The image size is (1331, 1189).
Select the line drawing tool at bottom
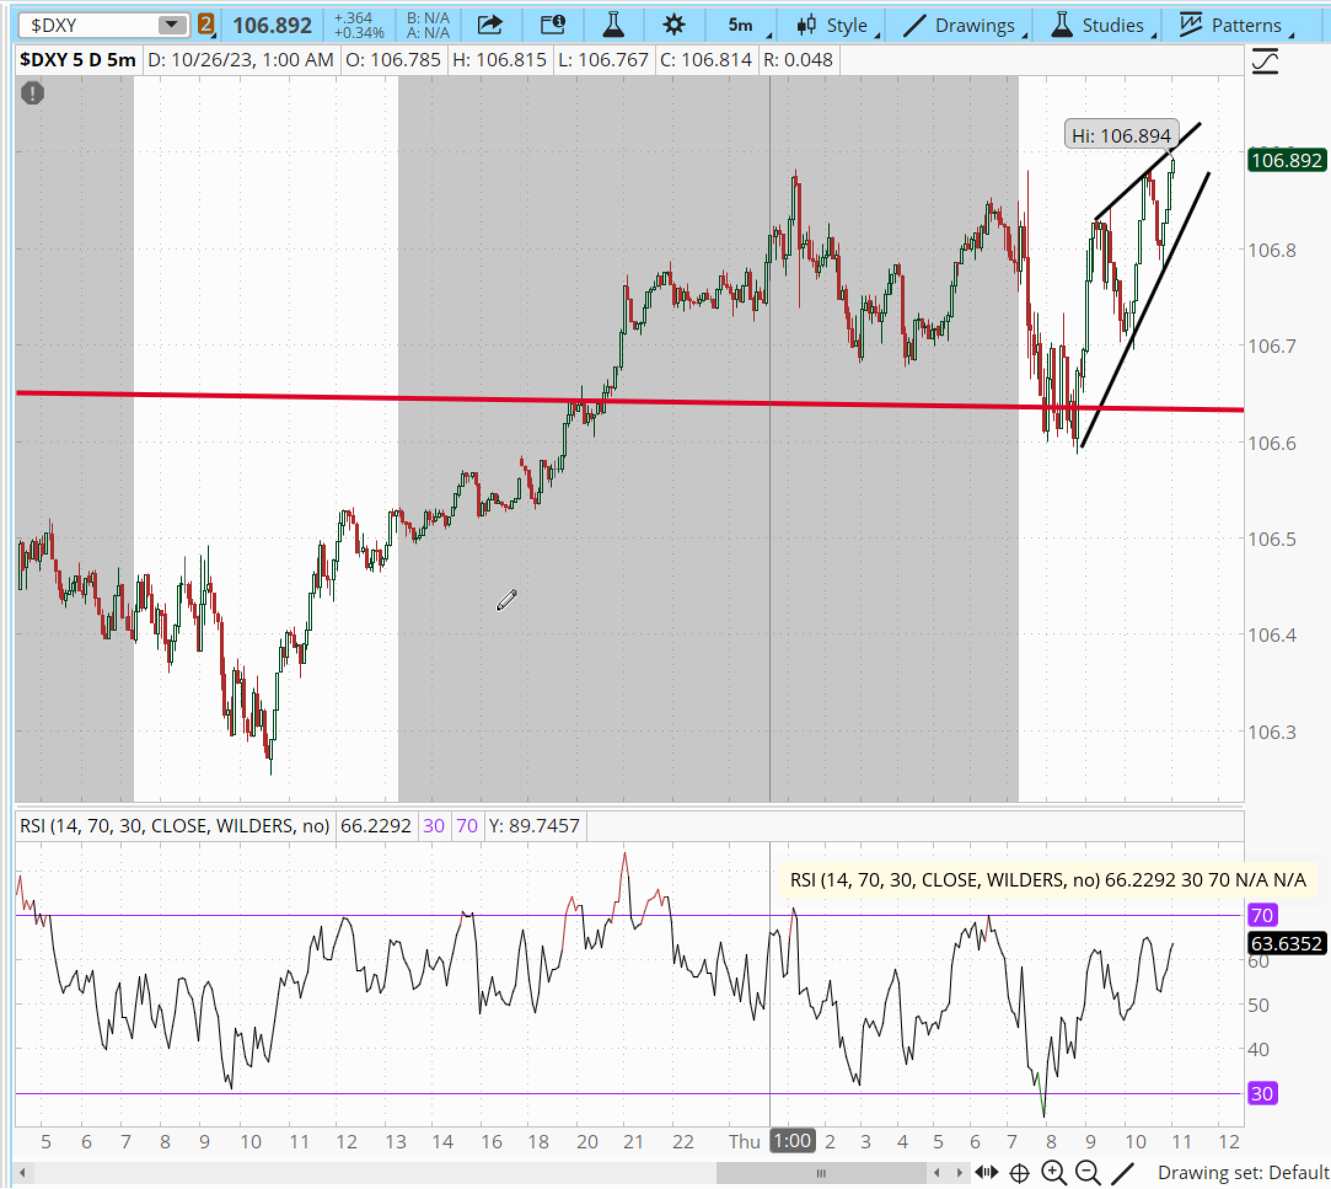(1122, 1173)
